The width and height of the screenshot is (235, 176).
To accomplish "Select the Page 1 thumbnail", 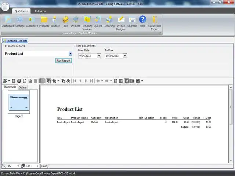I will point(19,102).
